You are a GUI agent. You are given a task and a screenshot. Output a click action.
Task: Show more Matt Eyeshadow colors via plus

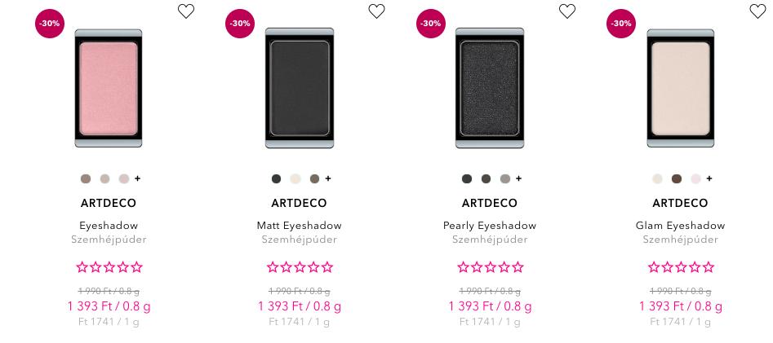pos(328,178)
